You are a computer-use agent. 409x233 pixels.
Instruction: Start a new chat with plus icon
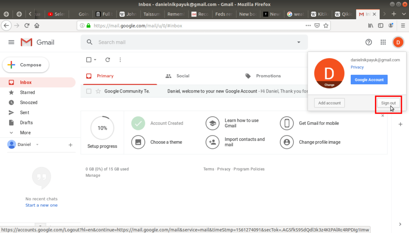pyautogui.click(x=70, y=145)
